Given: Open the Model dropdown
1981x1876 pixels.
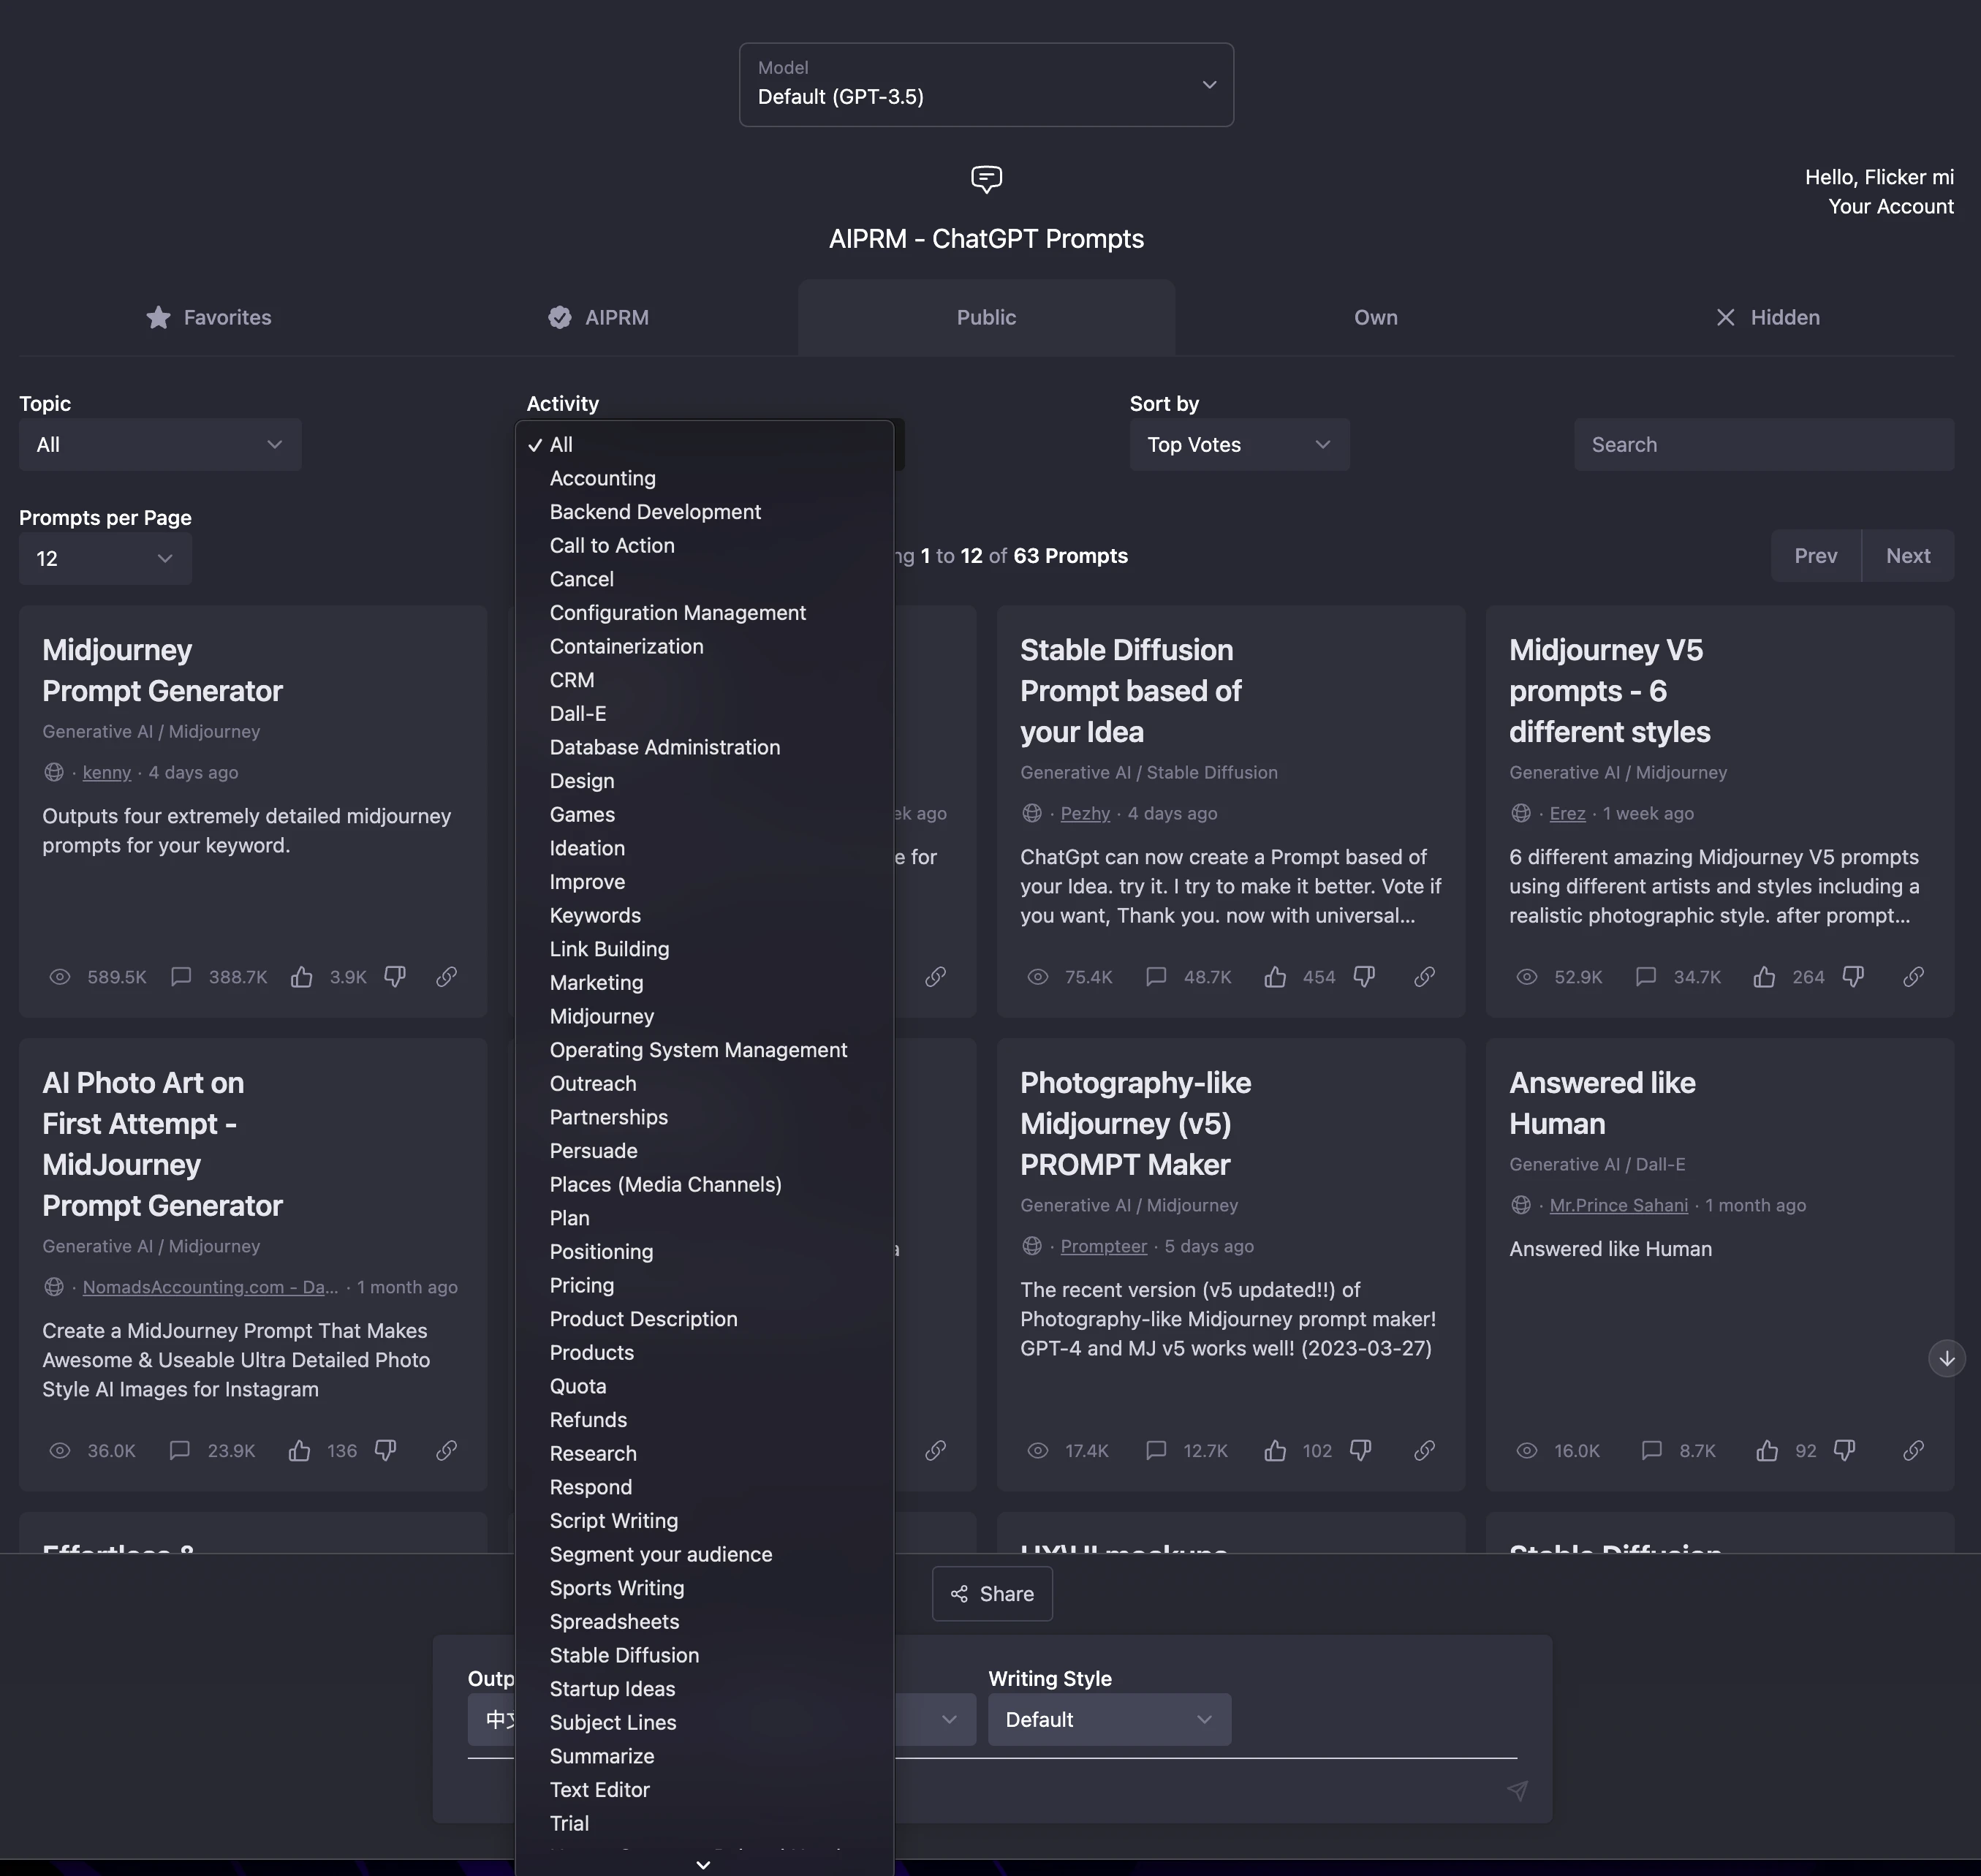Looking at the screenshot, I should click(986, 85).
